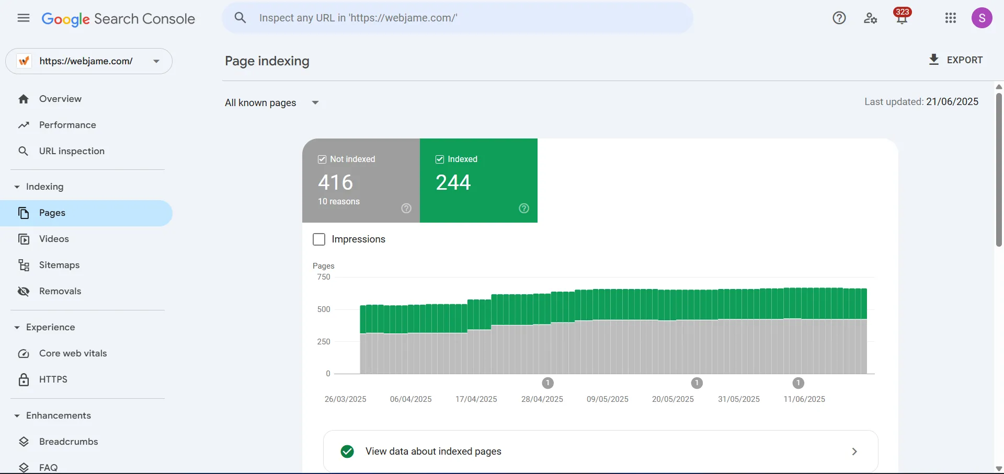The image size is (1004, 474).
Task: Collapse the Indexing section
Action: point(17,187)
